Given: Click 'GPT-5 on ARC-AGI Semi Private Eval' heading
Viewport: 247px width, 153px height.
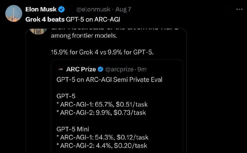Looking at the screenshot, I should pos(109,80).
